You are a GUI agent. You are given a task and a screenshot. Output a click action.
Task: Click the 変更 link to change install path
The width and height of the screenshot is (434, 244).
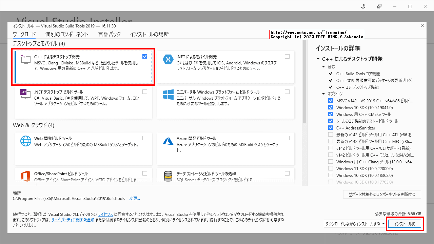click(134, 198)
